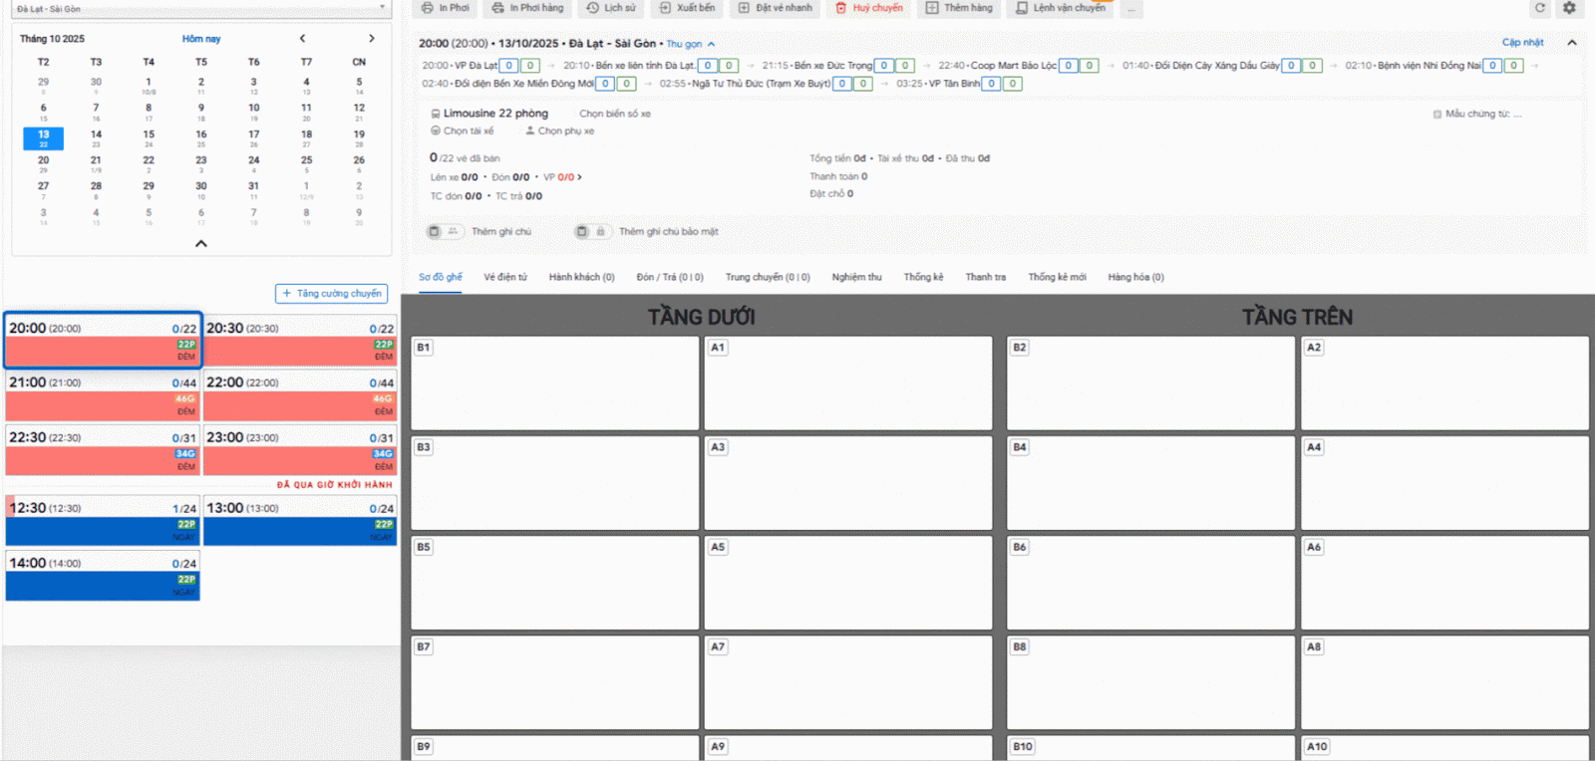Switch to the Hành khách (0) tab
Screen dimensions: 1595x761
coord(581,277)
